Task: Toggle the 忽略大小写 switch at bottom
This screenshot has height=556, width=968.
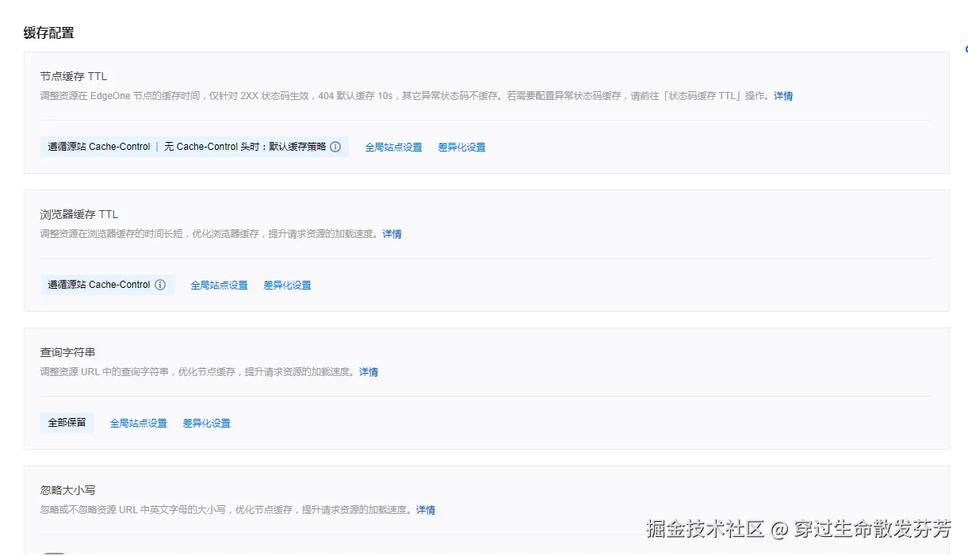Action: coord(54,552)
